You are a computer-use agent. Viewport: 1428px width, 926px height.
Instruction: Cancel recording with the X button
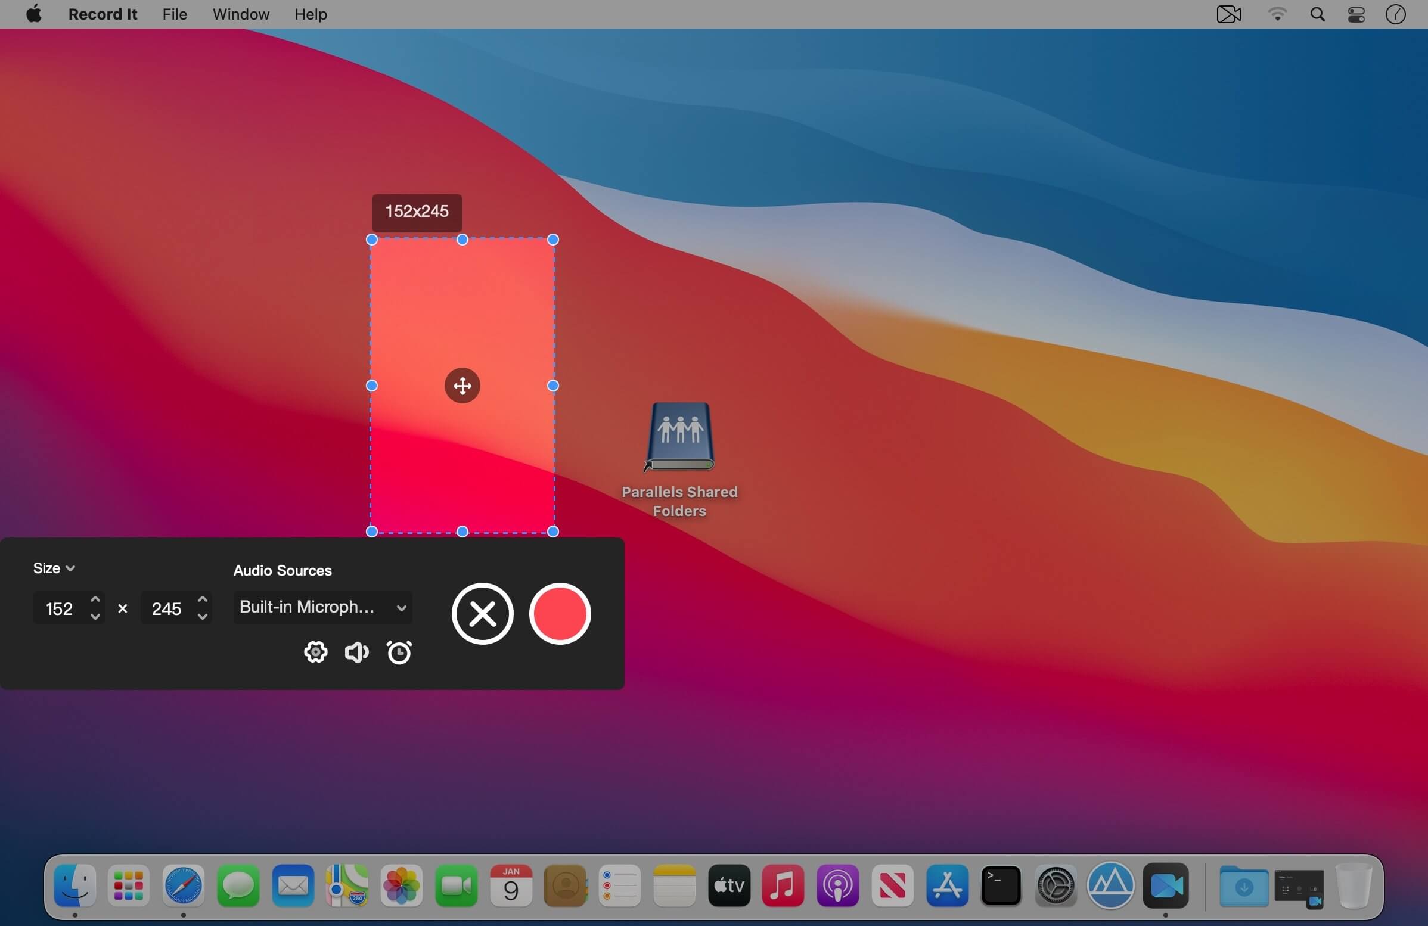click(482, 614)
